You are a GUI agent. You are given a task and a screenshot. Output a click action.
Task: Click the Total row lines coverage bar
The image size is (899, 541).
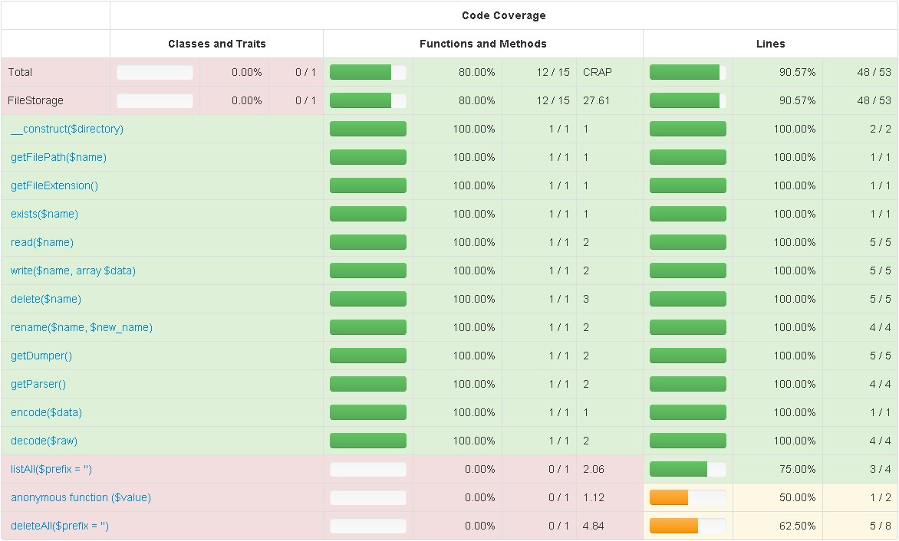(687, 72)
